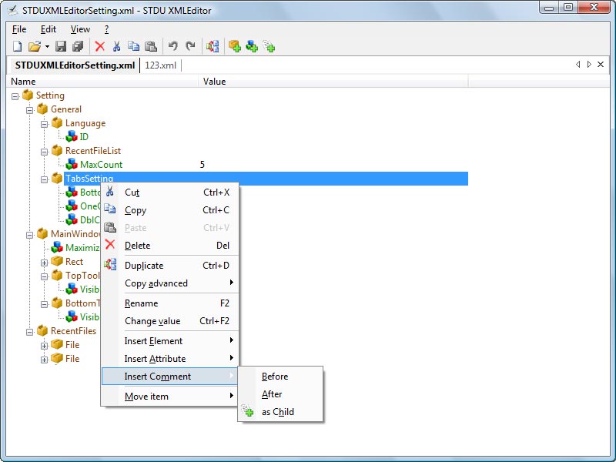Select the MaxCount attribute row
This screenshot has height=462, width=616.
pyautogui.click(x=102, y=165)
